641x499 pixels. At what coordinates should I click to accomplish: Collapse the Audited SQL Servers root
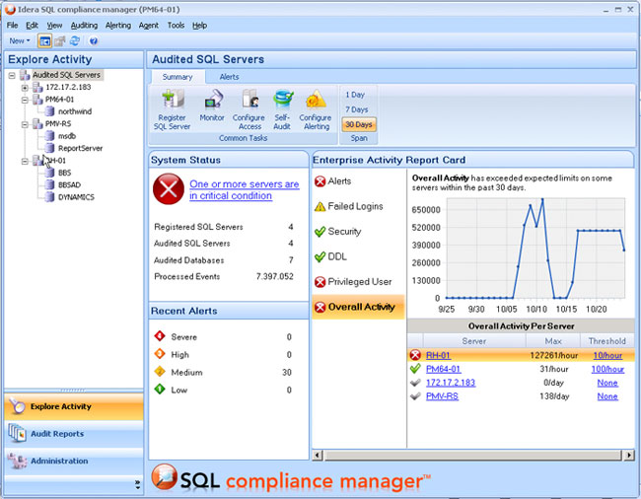point(12,75)
